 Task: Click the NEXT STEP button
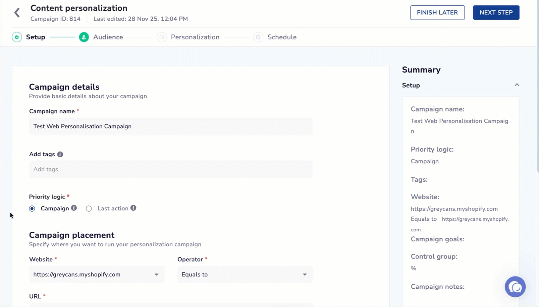496,13
